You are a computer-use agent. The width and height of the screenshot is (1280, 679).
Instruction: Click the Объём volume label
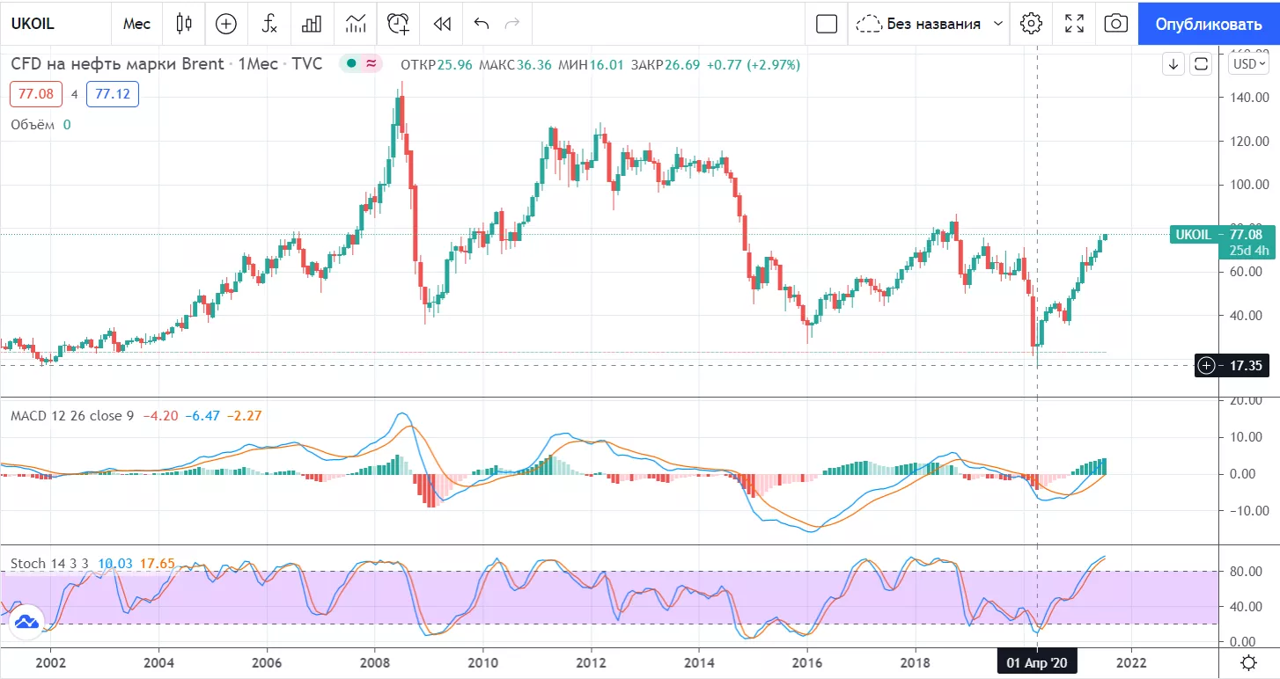33,125
